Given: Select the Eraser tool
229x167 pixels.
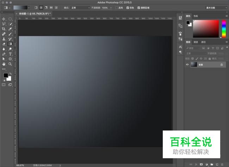Looking at the screenshot, I should [4, 44].
